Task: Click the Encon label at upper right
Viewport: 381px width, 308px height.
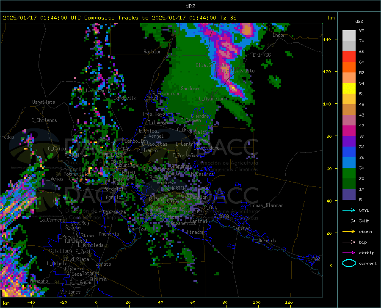Action: (279, 35)
